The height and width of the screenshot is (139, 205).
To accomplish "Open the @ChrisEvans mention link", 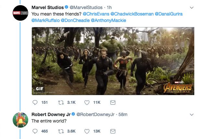I will (96, 14).
